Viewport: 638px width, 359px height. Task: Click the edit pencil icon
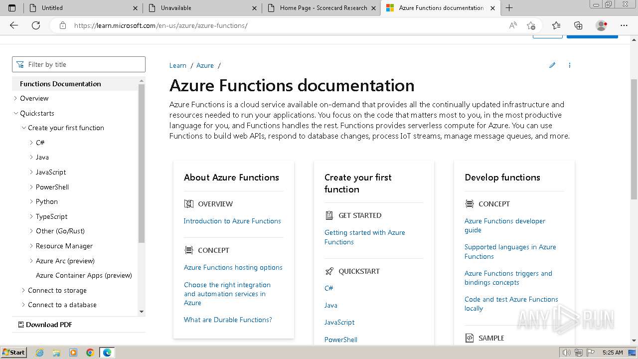pyautogui.click(x=552, y=65)
